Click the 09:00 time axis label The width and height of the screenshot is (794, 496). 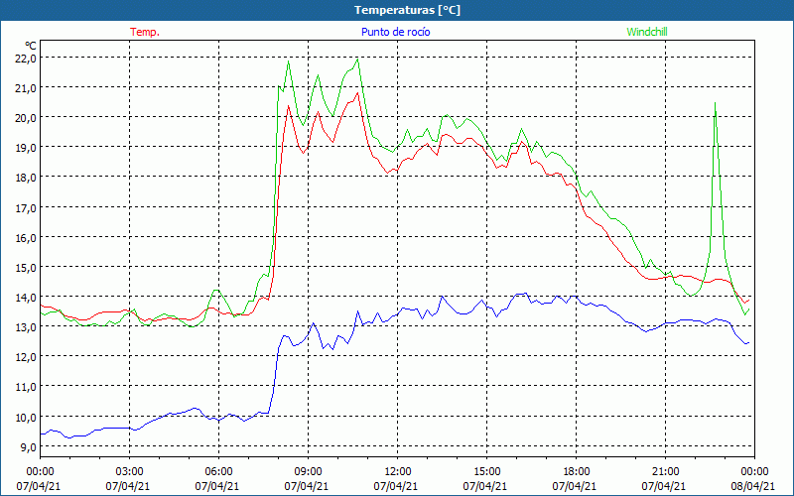tap(308, 471)
